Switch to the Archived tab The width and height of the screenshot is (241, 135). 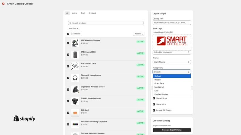(92, 13)
